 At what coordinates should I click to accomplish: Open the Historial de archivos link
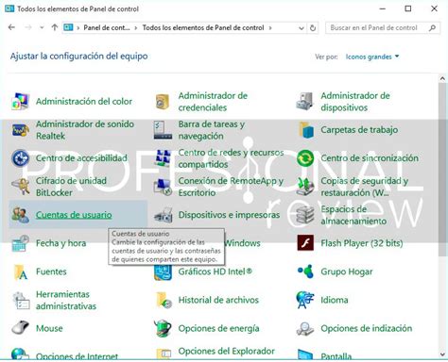[x=218, y=300]
